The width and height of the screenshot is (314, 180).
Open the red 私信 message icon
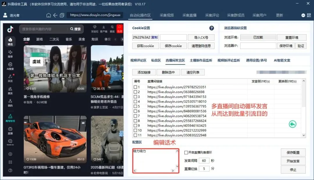120,29
